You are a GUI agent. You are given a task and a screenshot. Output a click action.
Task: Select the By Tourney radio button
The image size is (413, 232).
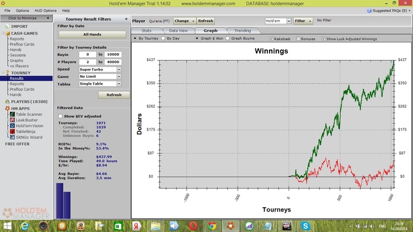[x=135, y=38]
